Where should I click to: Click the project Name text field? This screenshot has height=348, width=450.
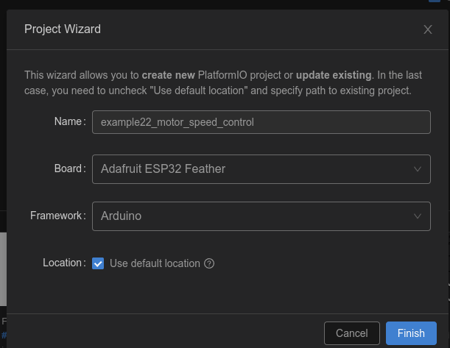(x=261, y=122)
